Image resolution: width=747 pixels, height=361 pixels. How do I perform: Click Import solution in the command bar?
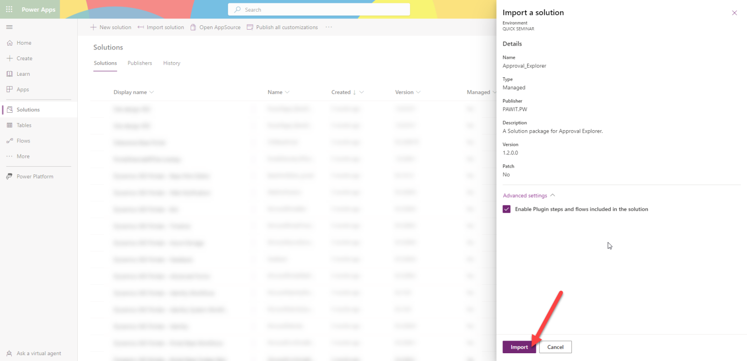click(160, 27)
